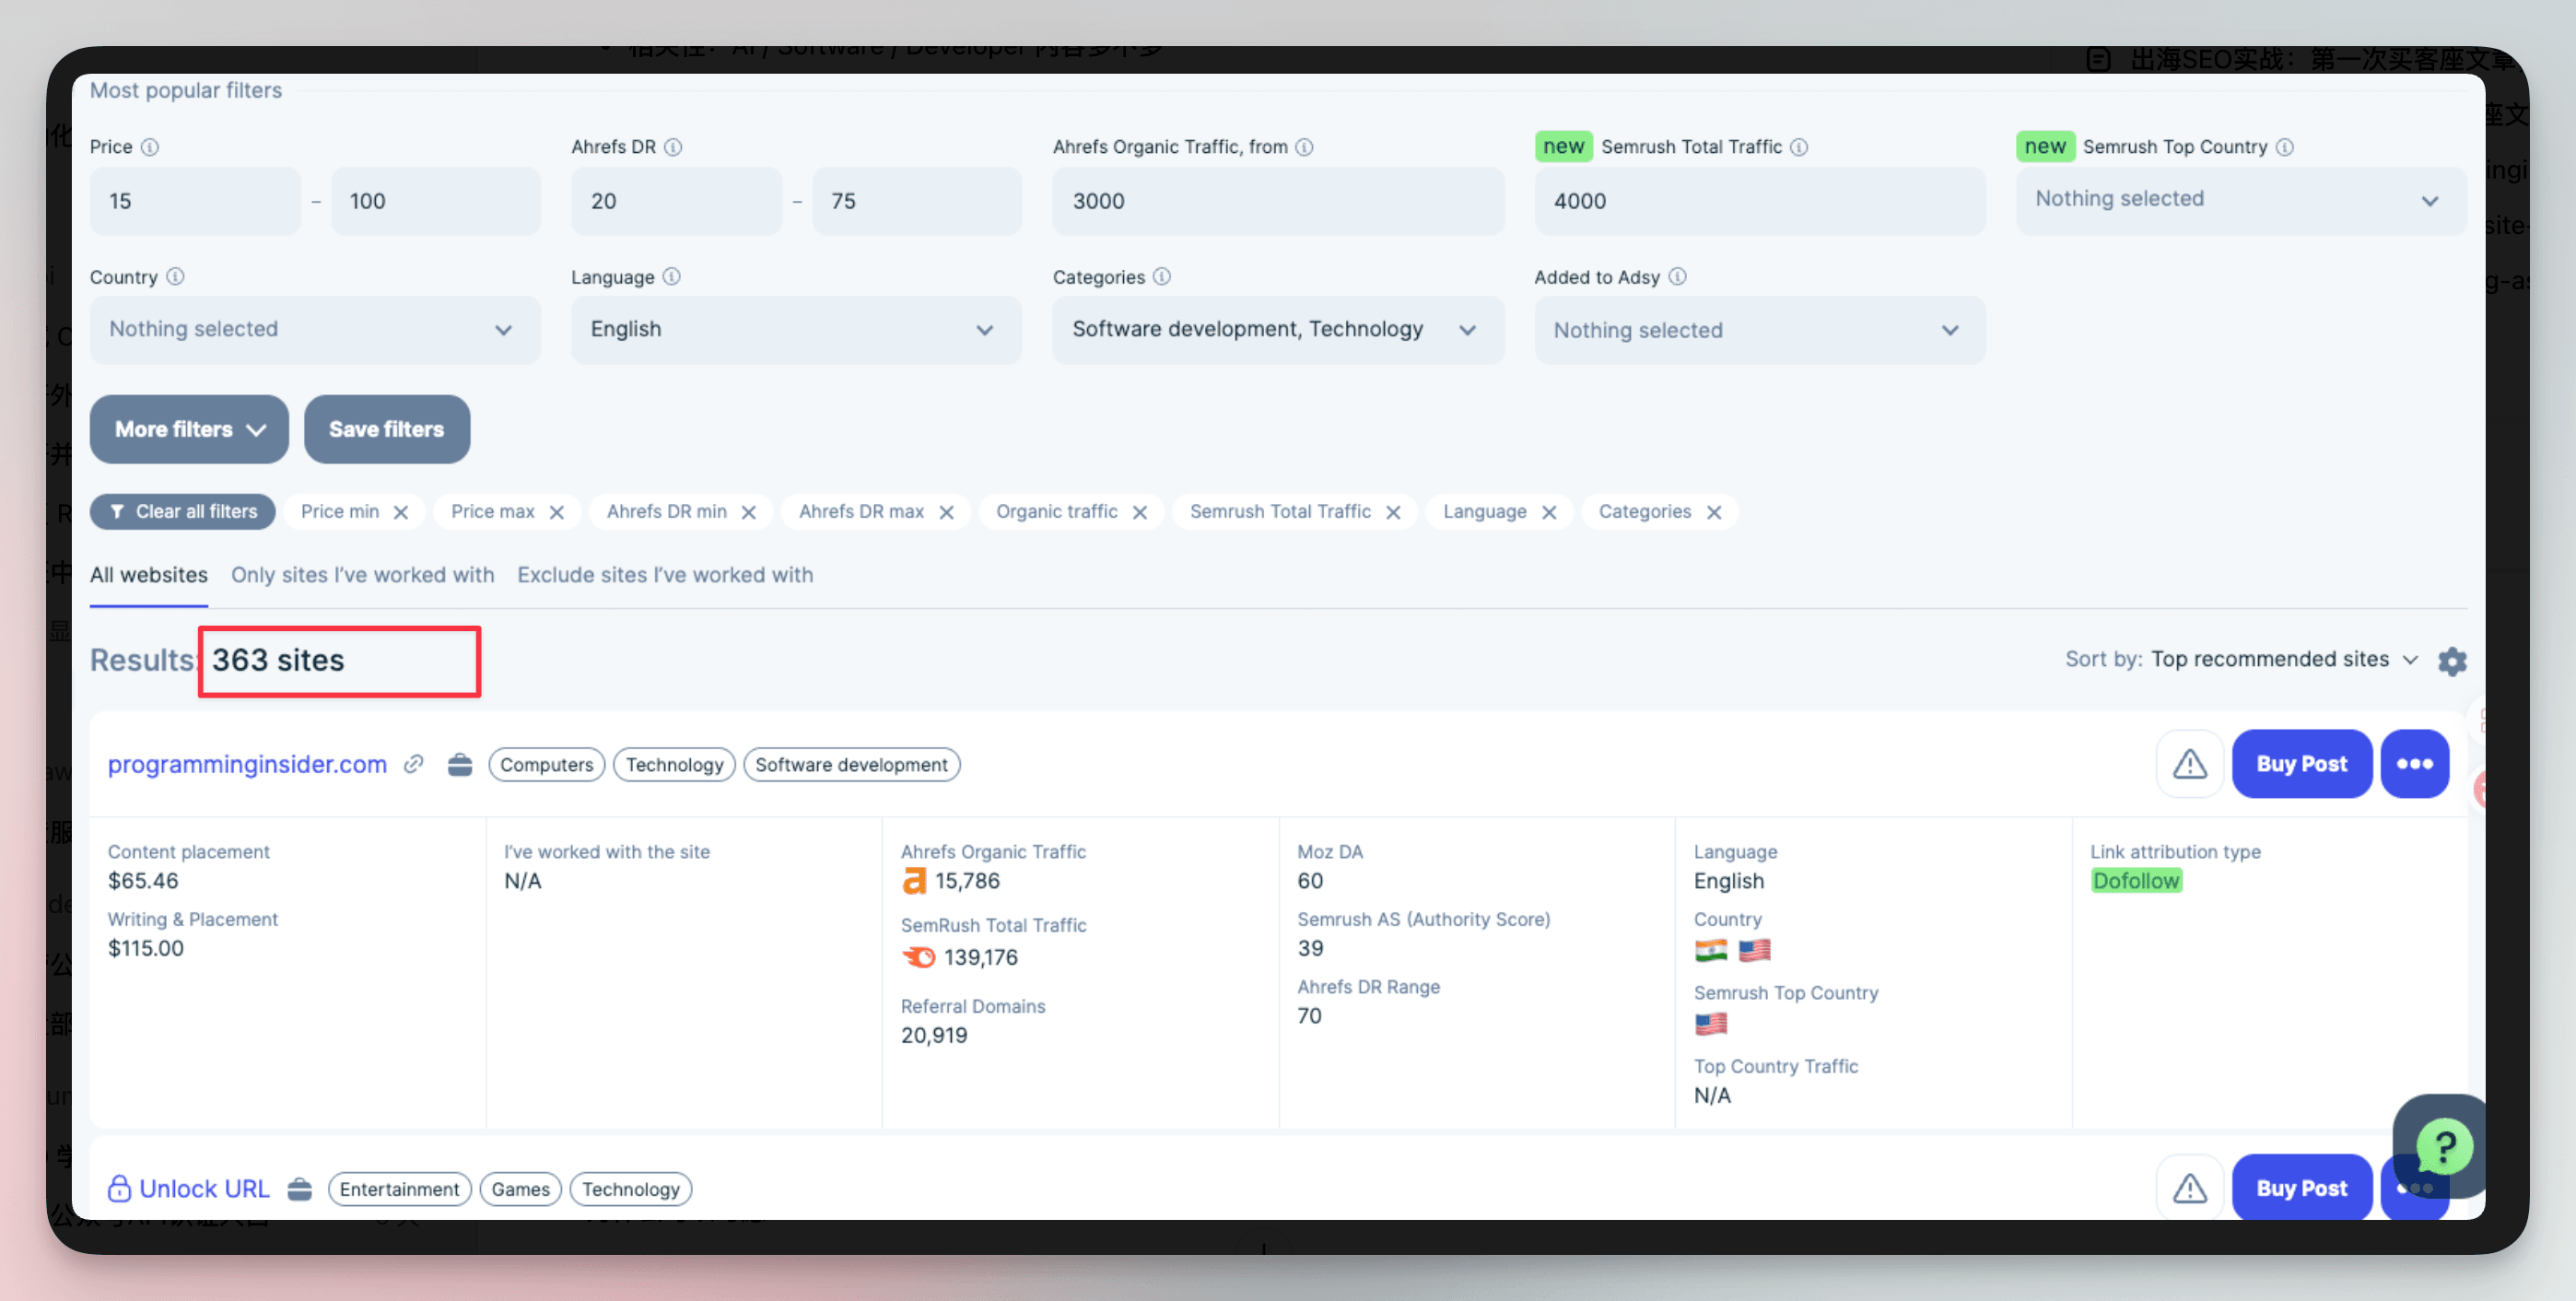Viewport: 2576px width, 1301px height.
Task: Click the briefcase icon beside programminginsider.com
Action: pos(460,765)
